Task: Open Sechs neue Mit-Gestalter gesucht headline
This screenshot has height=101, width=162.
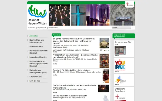Action: (x=70, y=96)
